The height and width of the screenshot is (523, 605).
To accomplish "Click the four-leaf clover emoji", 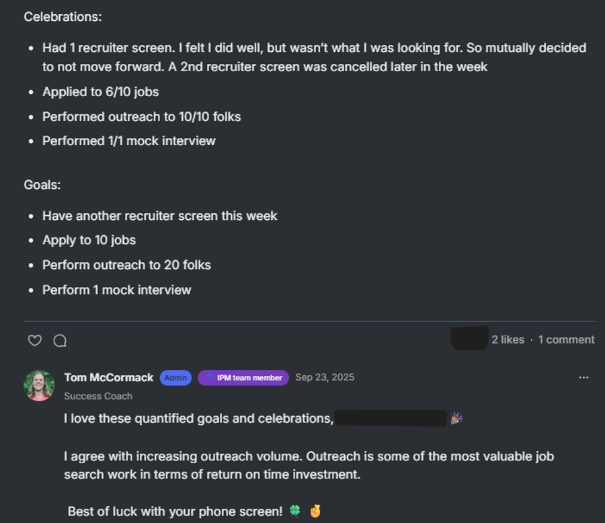I will click(294, 511).
